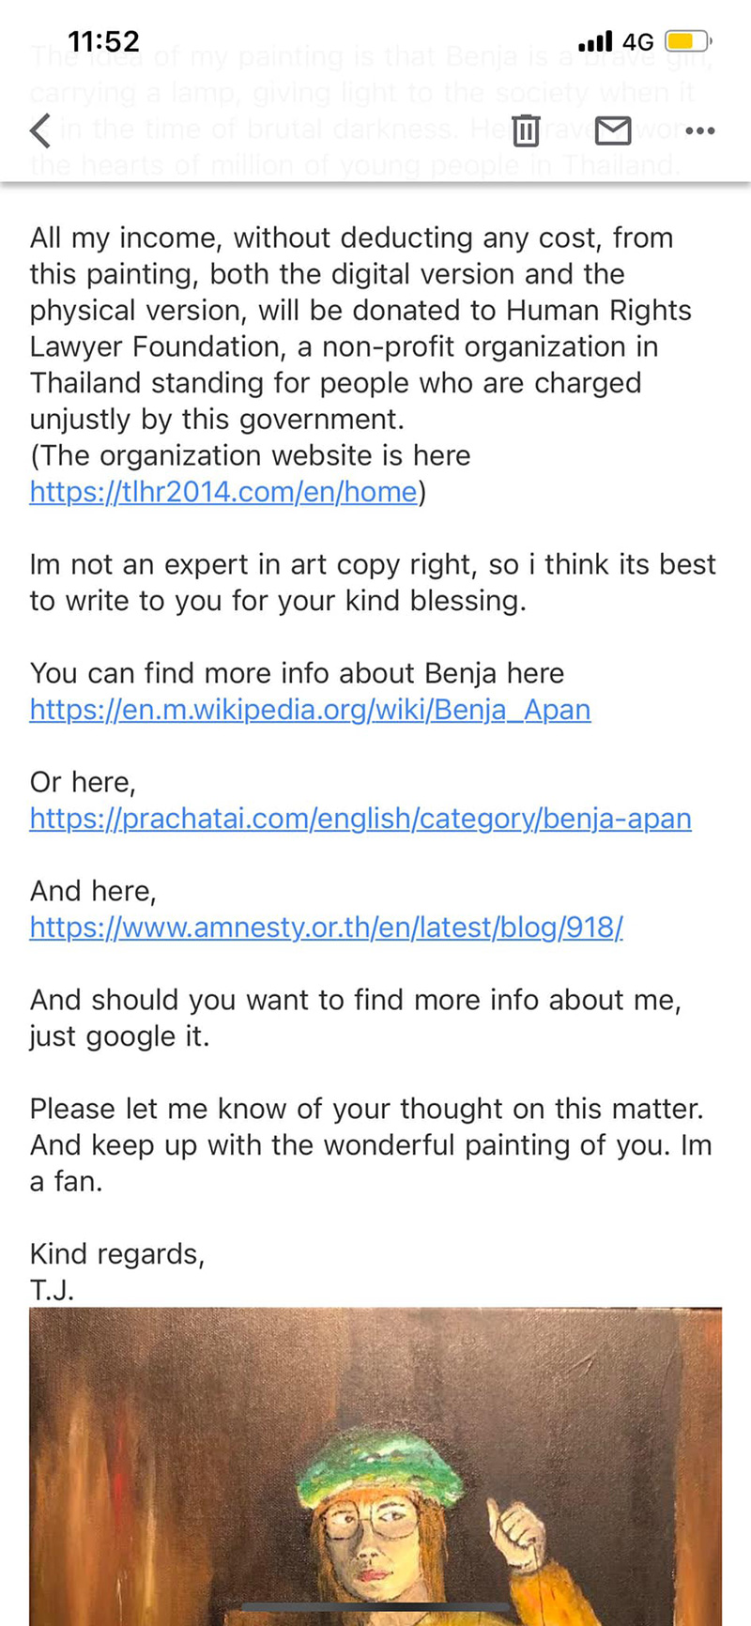
Task: Tap the signal strength bars
Action: click(594, 41)
